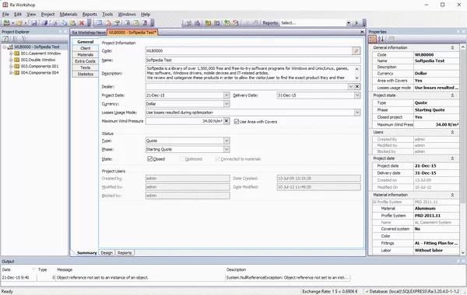
Task: Save the project with the floppy icon
Action: click(34, 23)
